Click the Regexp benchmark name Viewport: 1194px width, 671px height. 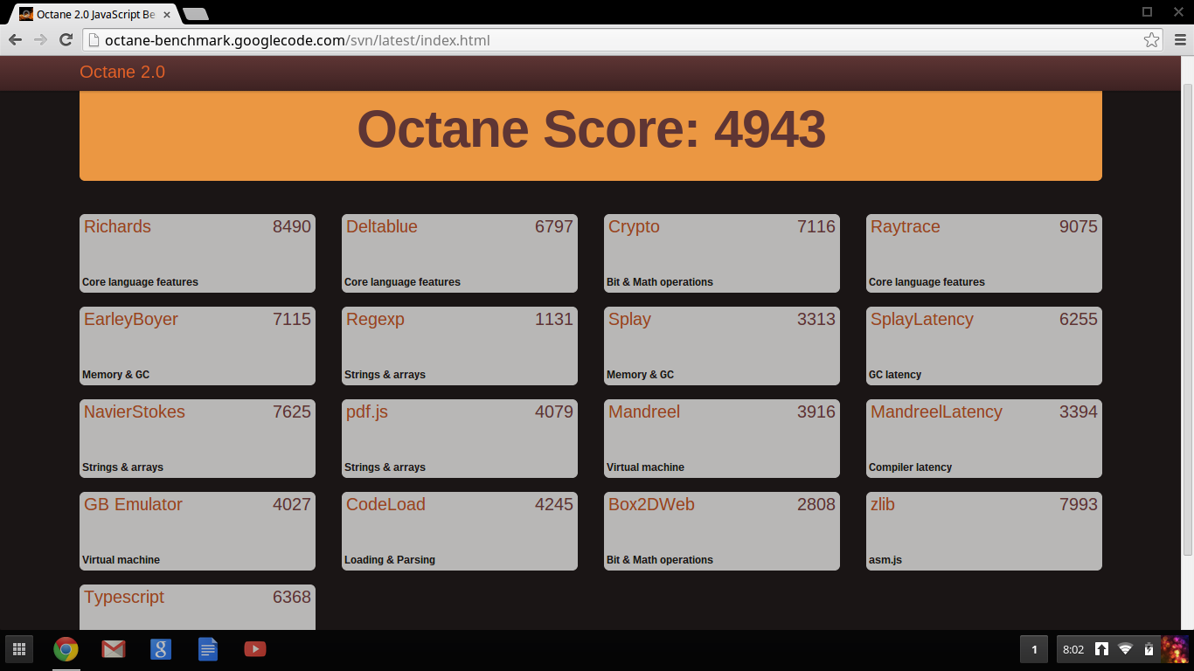pos(375,320)
